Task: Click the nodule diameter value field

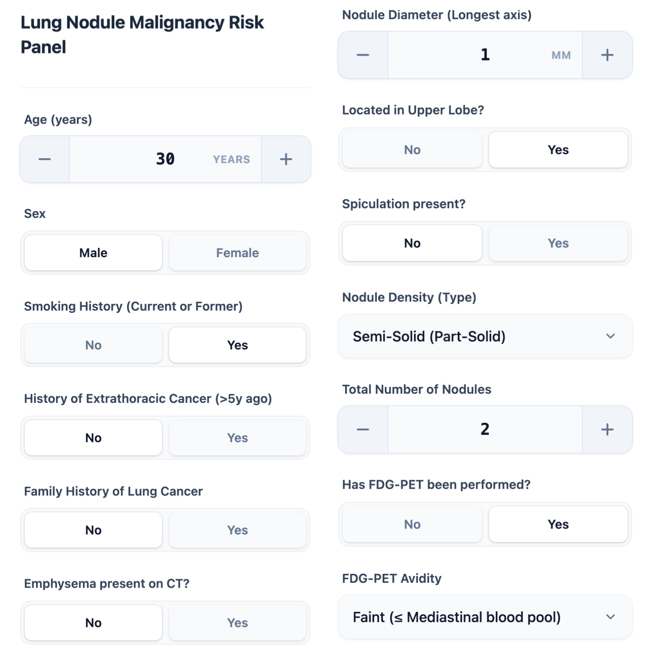Action: (485, 55)
